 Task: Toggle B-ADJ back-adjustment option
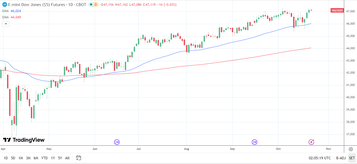pyautogui.click(x=341, y=158)
